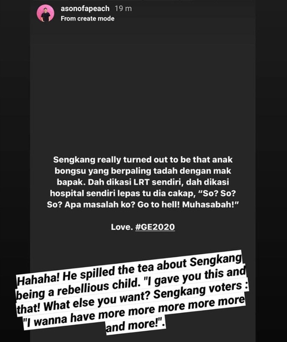Open the #GE2020 hashtag
Image resolution: width=287 pixels, height=342 pixels.
pyautogui.click(x=155, y=227)
